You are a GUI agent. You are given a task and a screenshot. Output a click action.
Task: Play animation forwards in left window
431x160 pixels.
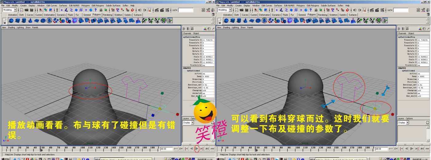click(x=197, y=149)
